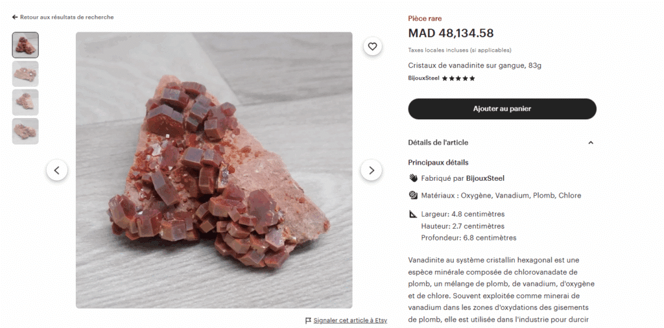Click the back arrow beside Retour aux résultats
Screen dimensions: 664x328
[15, 18]
